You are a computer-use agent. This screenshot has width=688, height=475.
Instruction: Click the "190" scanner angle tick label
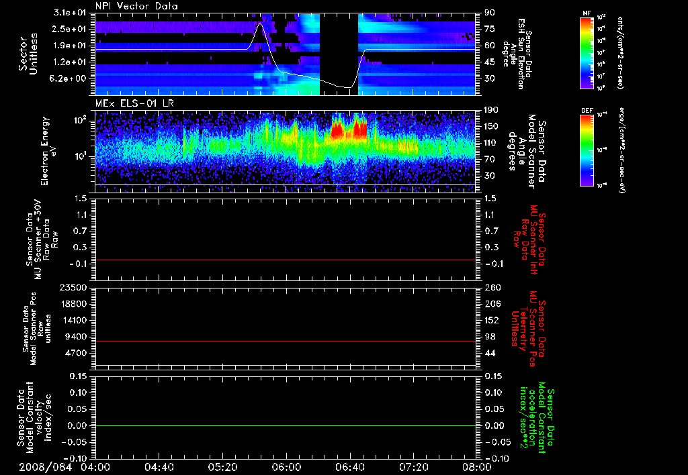coord(491,110)
